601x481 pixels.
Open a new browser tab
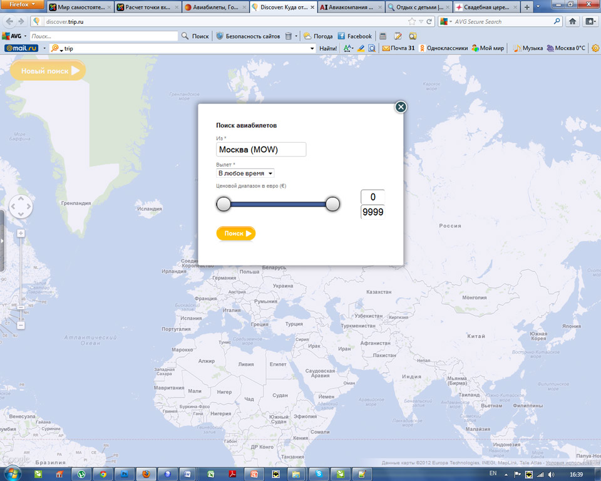click(527, 7)
